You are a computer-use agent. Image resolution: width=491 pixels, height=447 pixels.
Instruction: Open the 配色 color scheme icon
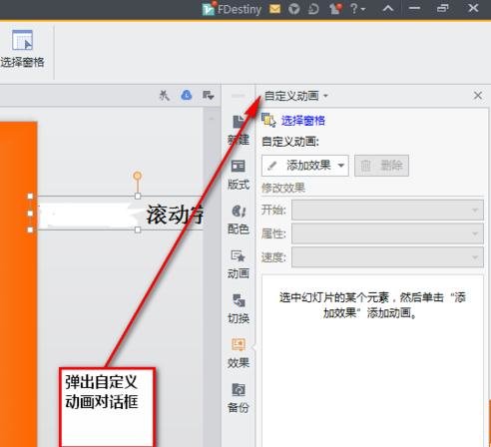pyautogui.click(x=239, y=220)
